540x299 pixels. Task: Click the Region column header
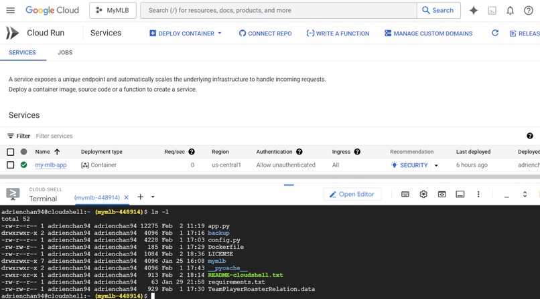tap(220, 152)
